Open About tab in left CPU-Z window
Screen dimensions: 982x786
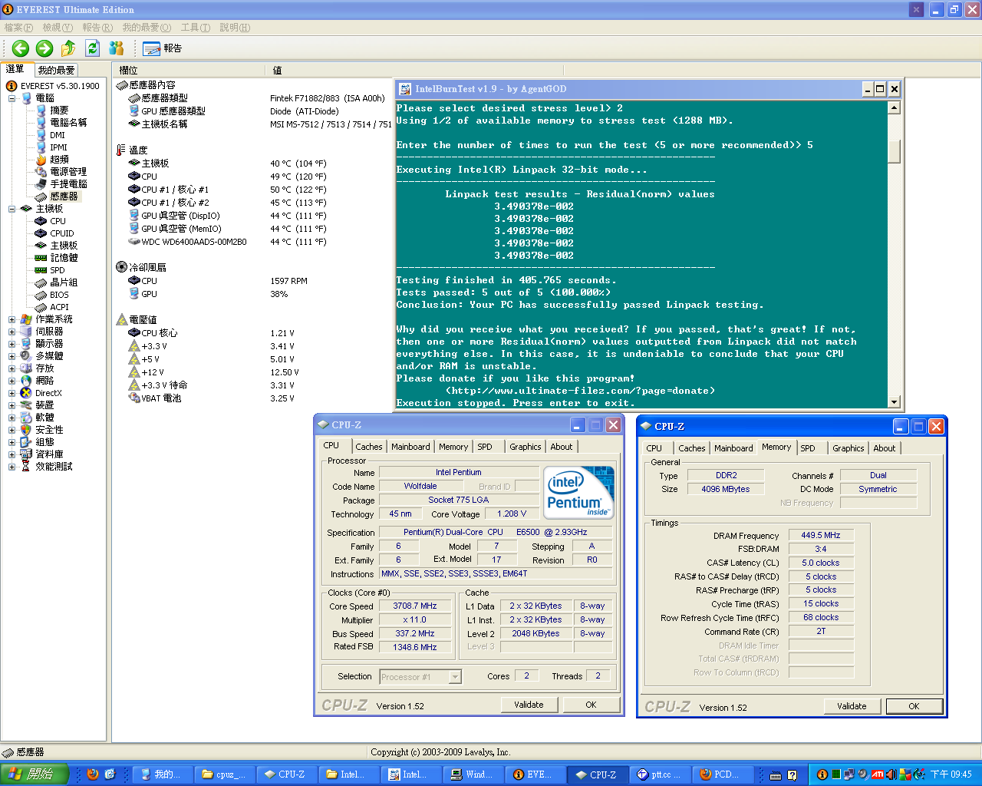pos(561,447)
